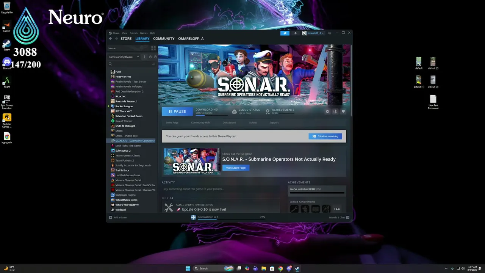Open the omareloff_A account dropdown
The width and height of the screenshot is (485, 273).
(313, 33)
